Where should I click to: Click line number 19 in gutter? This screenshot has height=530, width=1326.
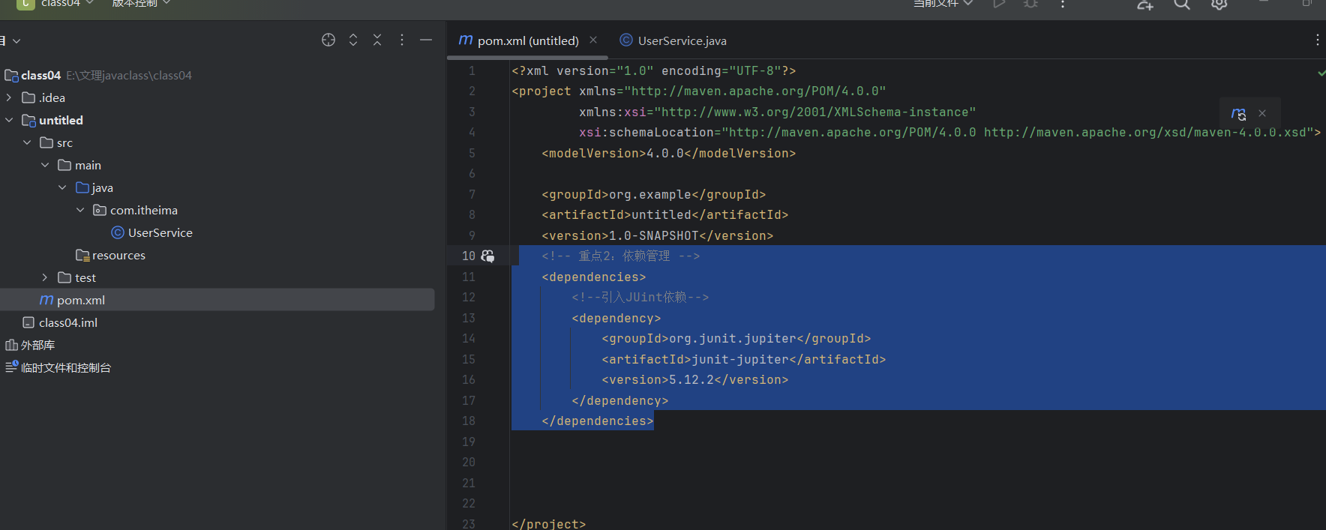tap(468, 442)
